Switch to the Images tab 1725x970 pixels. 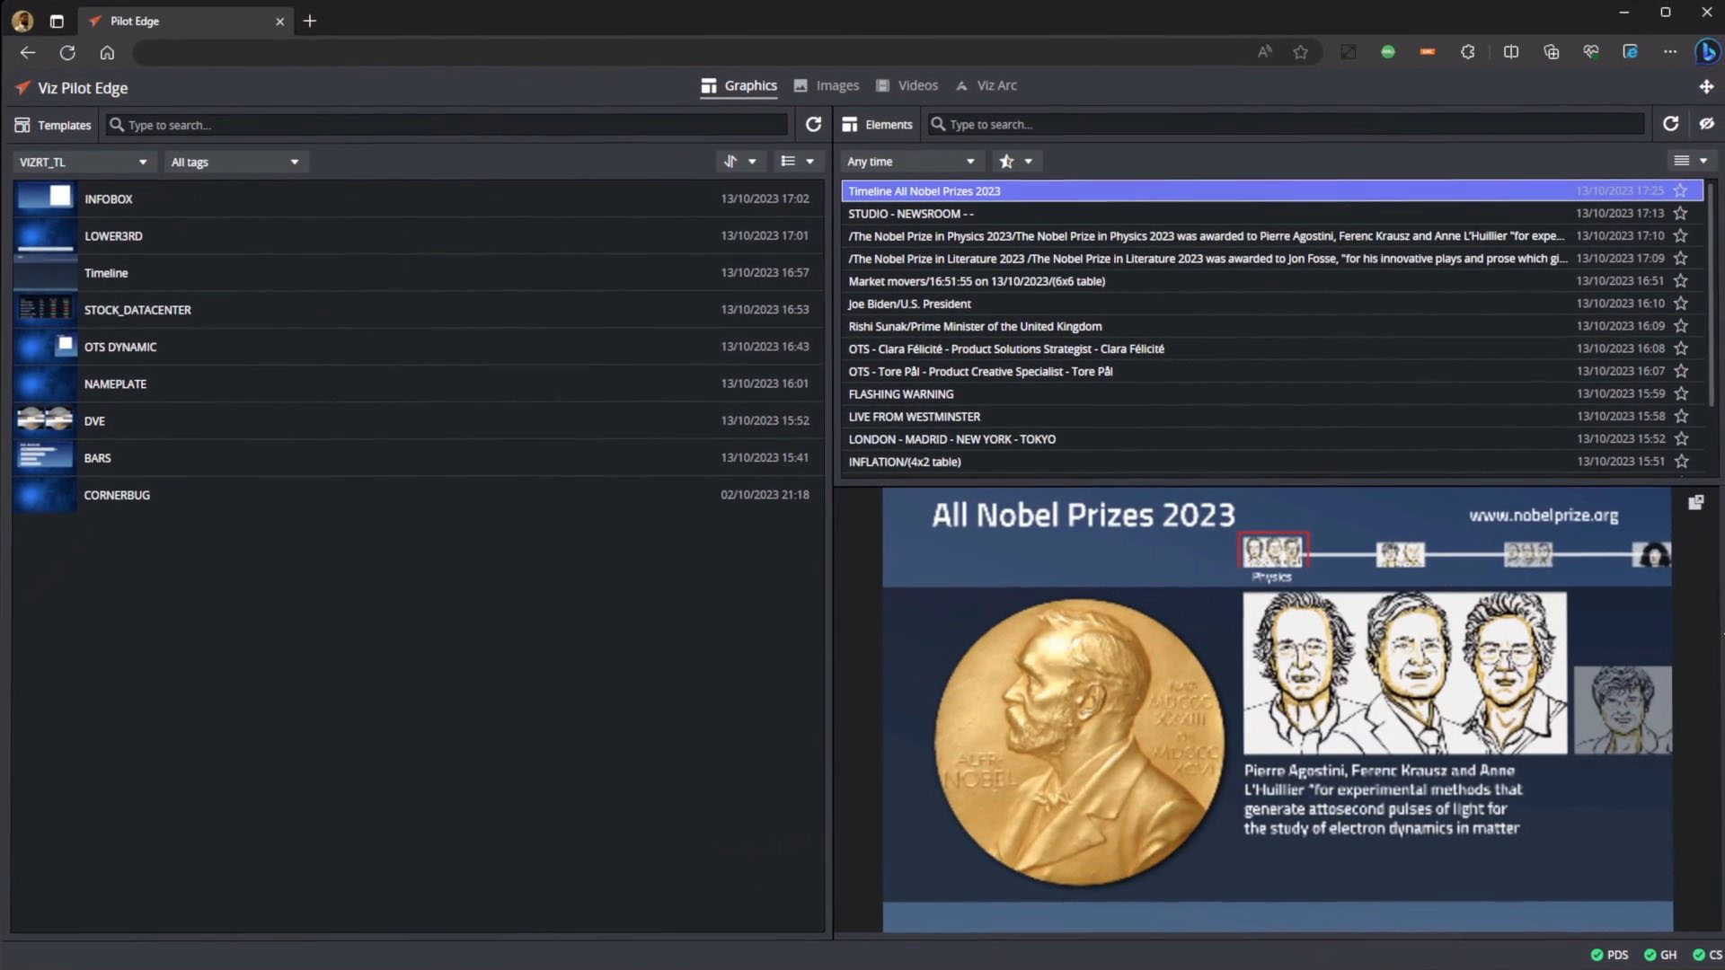827,85
